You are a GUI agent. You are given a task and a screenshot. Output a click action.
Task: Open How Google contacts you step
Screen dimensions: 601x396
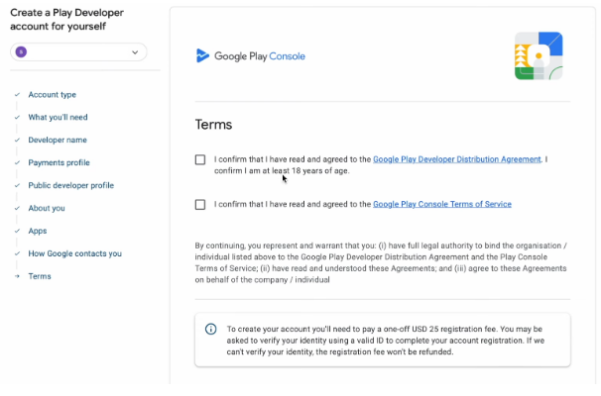(75, 254)
